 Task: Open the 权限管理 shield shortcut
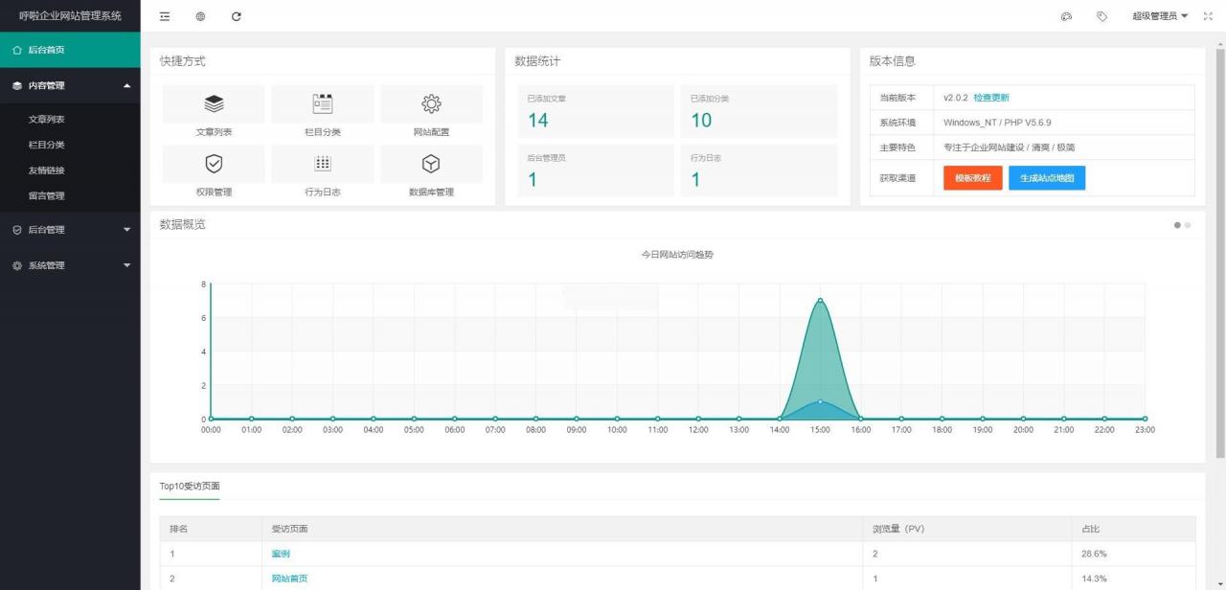point(214,164)
